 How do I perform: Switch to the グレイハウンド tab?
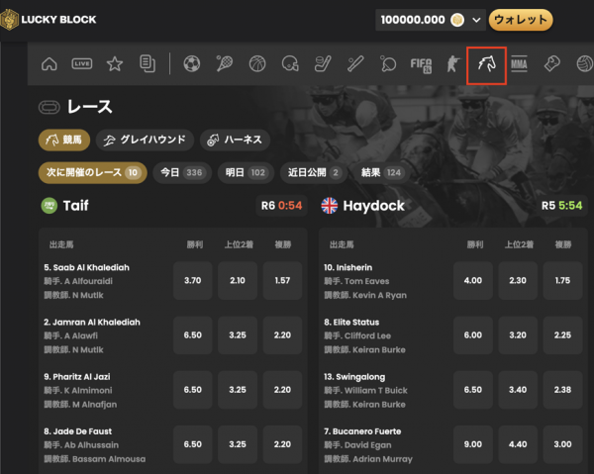click(x=145, y=141)
